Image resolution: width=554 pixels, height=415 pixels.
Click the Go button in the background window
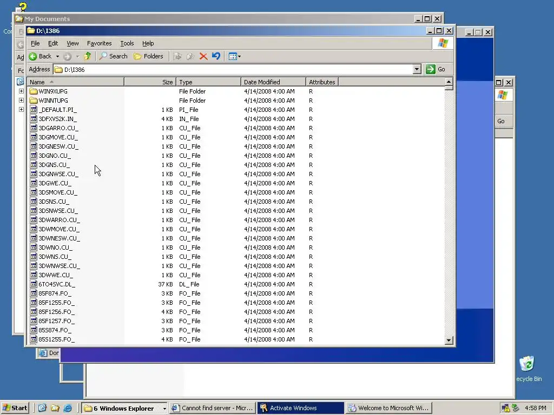click(500, 121)
